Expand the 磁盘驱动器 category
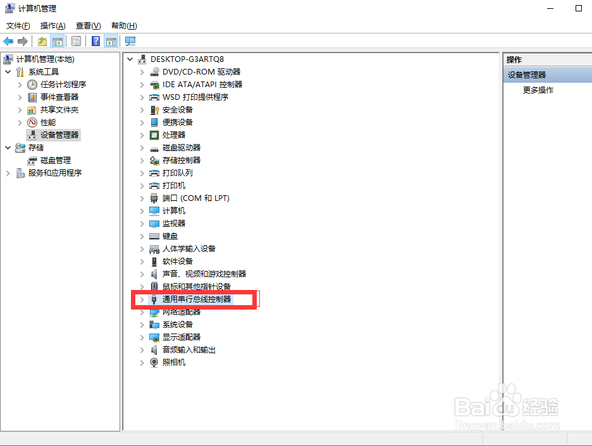The width and height of the screenshot is (592, 446). pyautogui.click(x=142, y=148)
